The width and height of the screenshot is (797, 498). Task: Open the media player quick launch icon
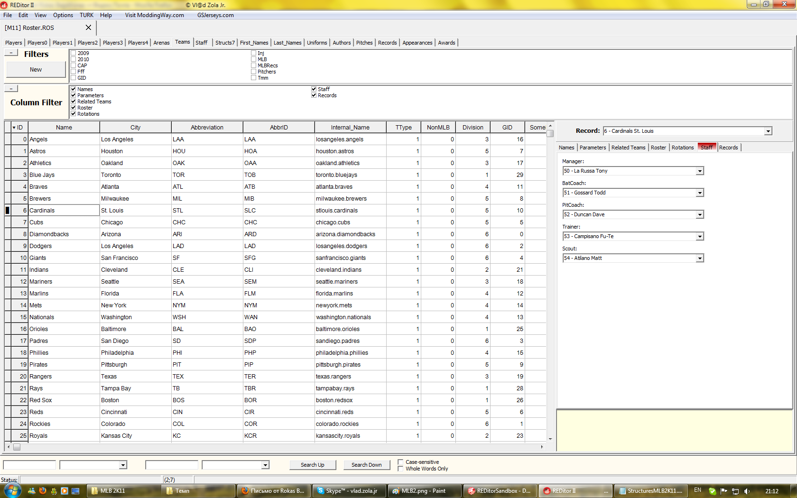coord(65,491)
